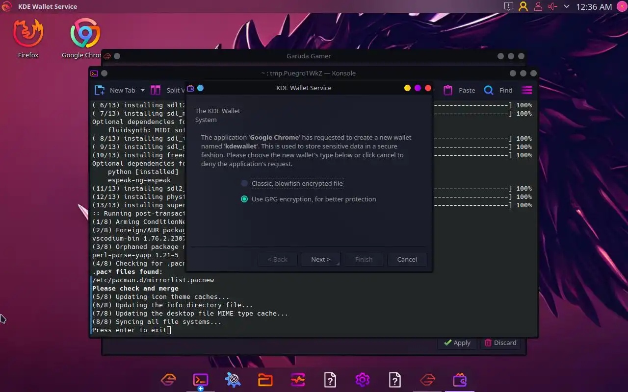Open the Firefox desktop shortcut
This screenshot has height=392, width=628.
coord(28,38)
